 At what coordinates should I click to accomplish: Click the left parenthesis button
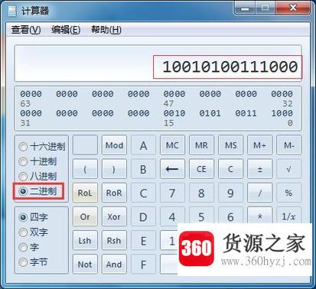[85, 169]
